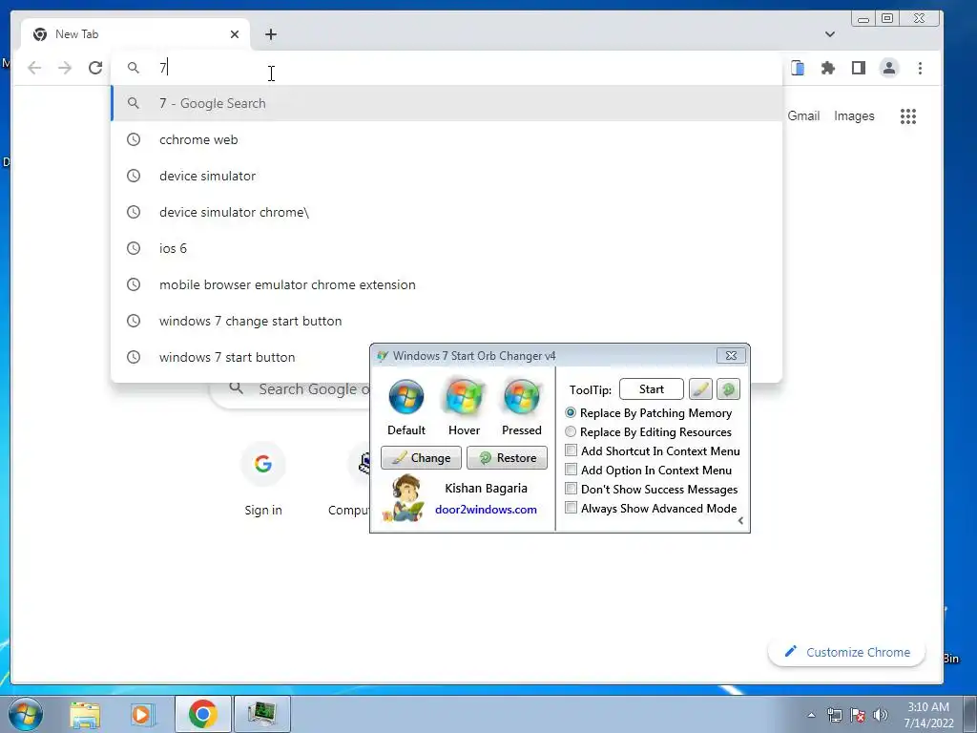Choose 'device simulator chrome\' suggestion
977x733 pixels.
pos(447,212)
